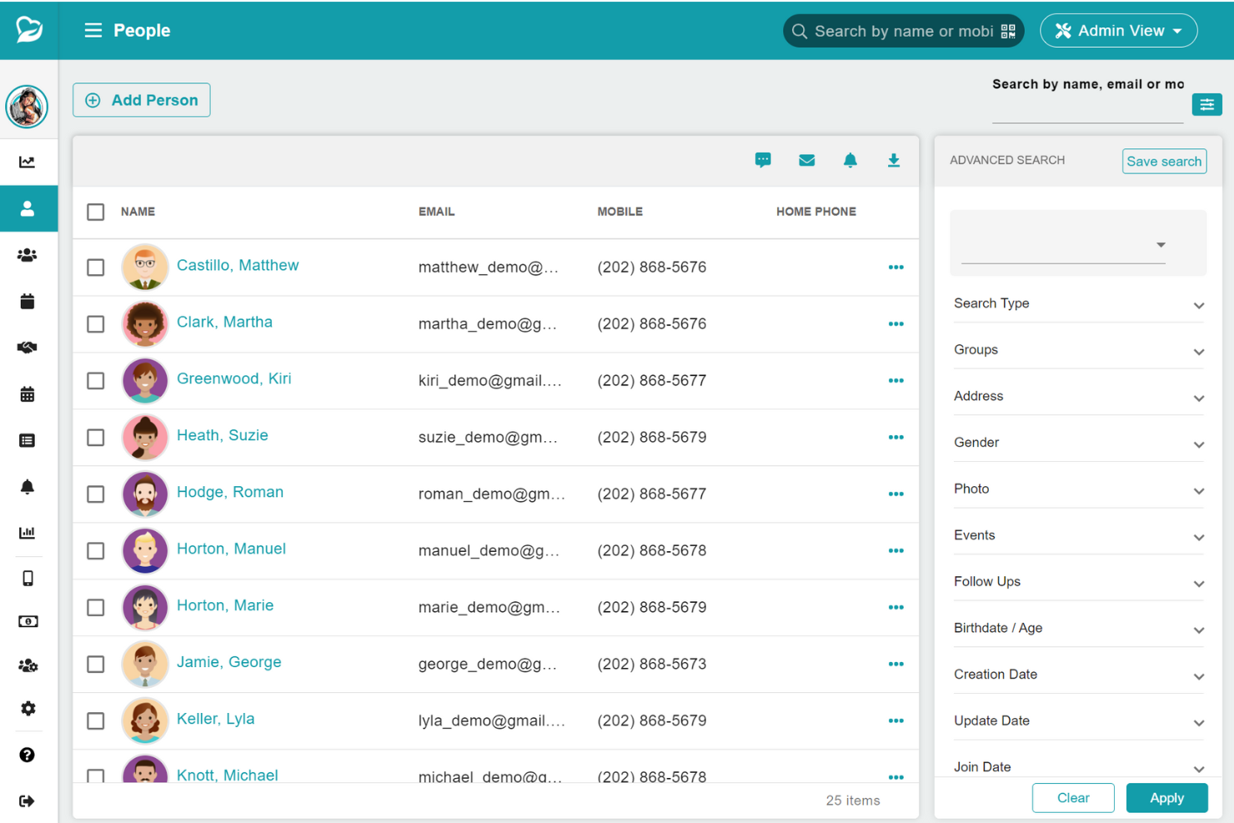Open the hamburger menu next to People

[x=92, y=30]
